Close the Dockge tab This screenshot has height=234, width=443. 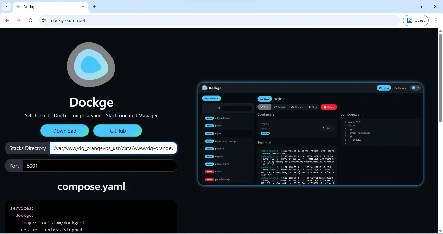point(83,6)
